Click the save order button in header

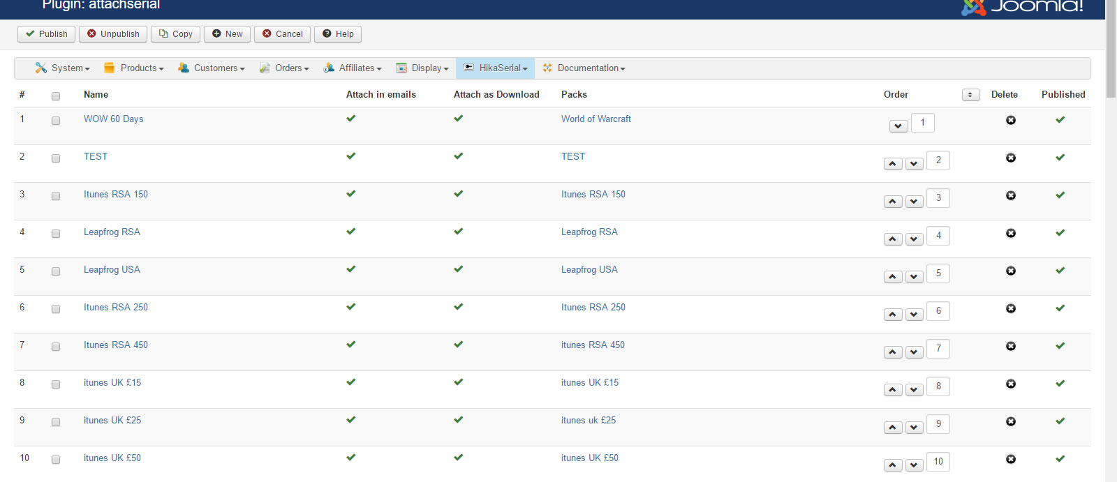(x=970, y=95)
